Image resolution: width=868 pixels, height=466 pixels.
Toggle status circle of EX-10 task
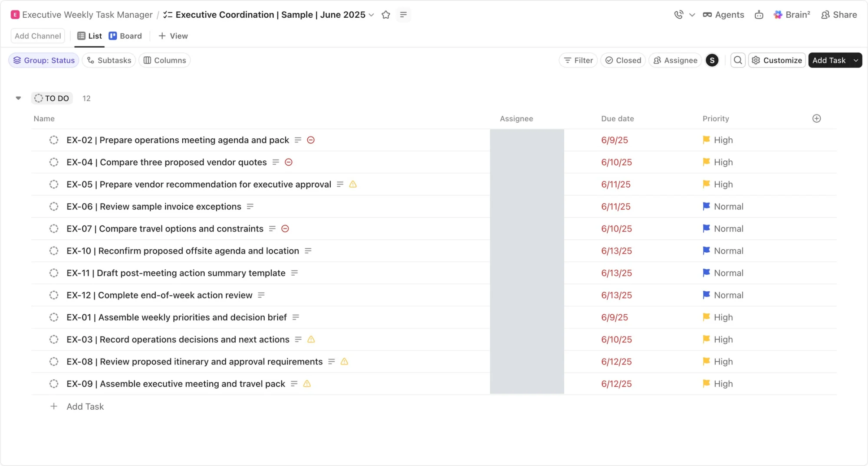click(x=54, y=251)
